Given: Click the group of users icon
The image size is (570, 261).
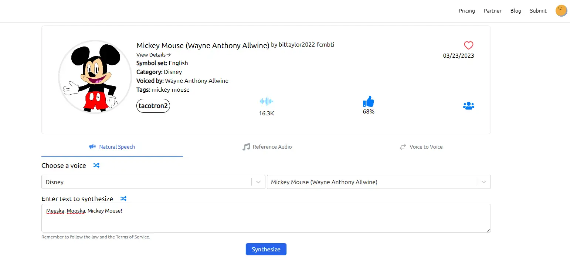Looking at the screenshot, I should [468, 106].
